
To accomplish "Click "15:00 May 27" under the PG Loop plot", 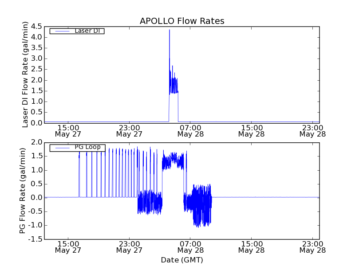I will (68, 247).
